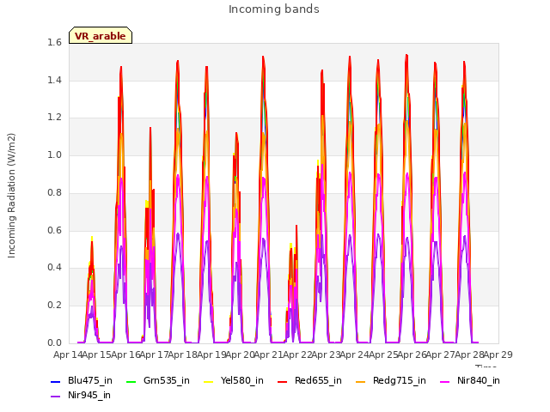Click the Apr 21 x-axis tick label
The height and width of the screenshot is (412, 550).
tap(268, 354)
